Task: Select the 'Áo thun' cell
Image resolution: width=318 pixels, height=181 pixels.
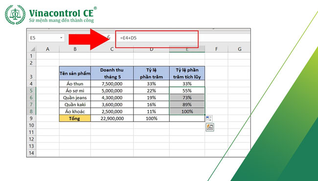Action: click(x=75, y=84)
